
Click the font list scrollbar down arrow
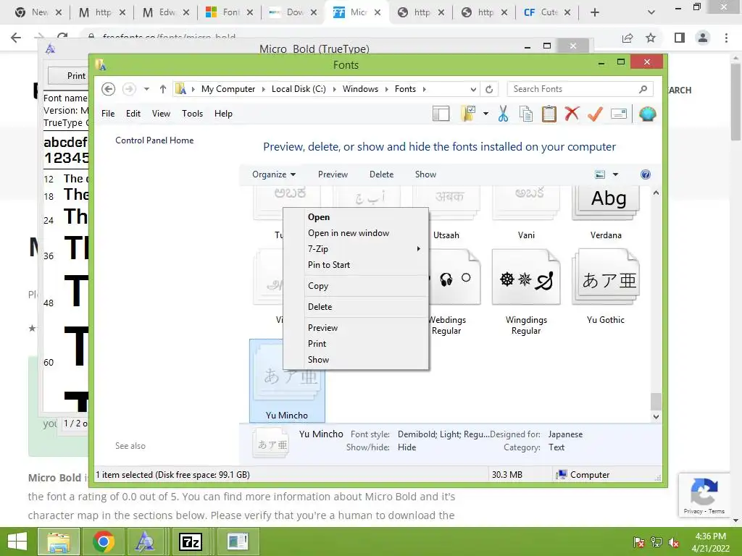[656, 416]
